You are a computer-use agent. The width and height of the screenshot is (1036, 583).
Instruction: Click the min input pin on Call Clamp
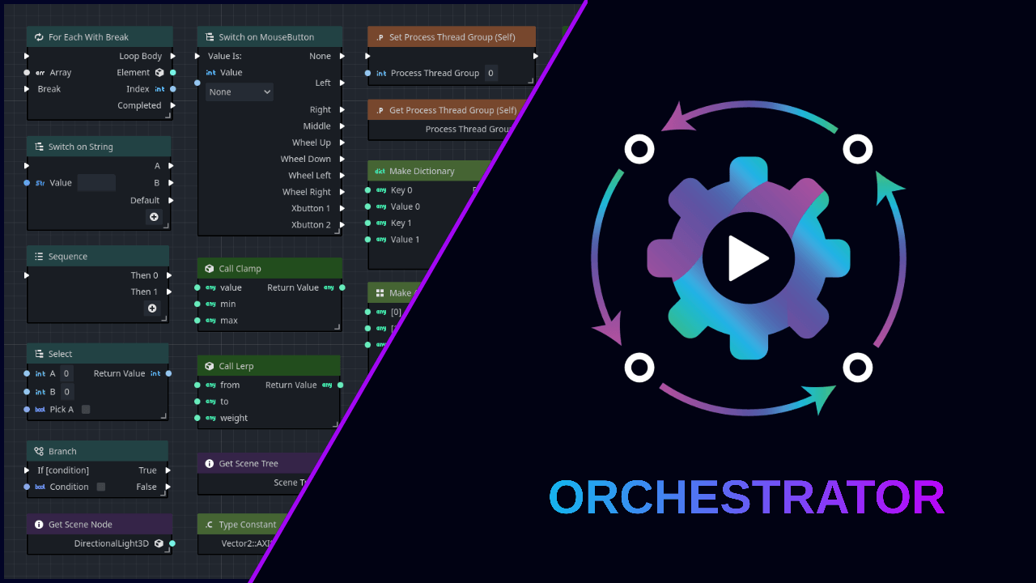pyautogui.click(x=197, y=304)
